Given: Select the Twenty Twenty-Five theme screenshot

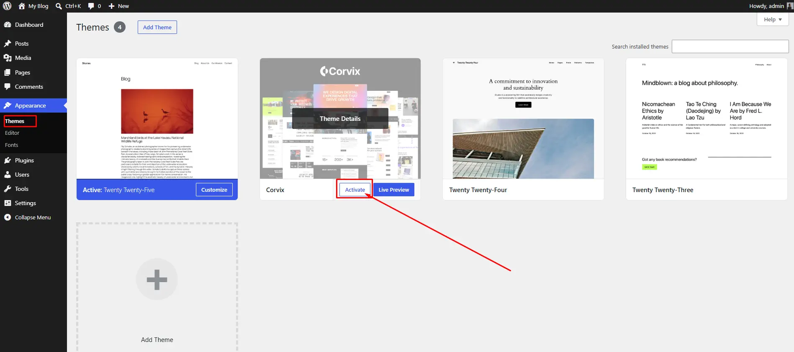Looking at the screenshot, I should 157,118.
